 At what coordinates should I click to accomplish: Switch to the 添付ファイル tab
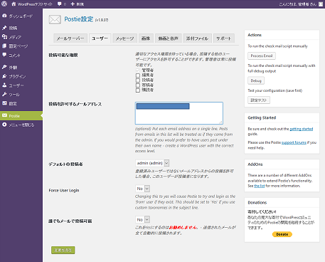coord(197,38)
